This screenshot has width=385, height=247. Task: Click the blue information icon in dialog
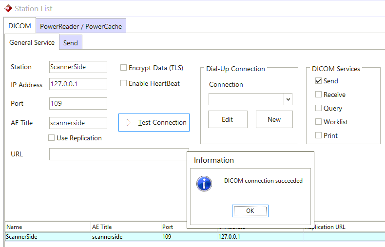point(204,183)
